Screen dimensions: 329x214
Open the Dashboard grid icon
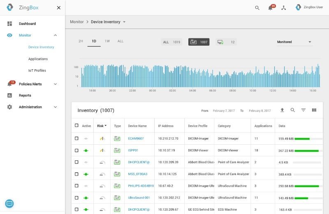[x=9, y=24]
